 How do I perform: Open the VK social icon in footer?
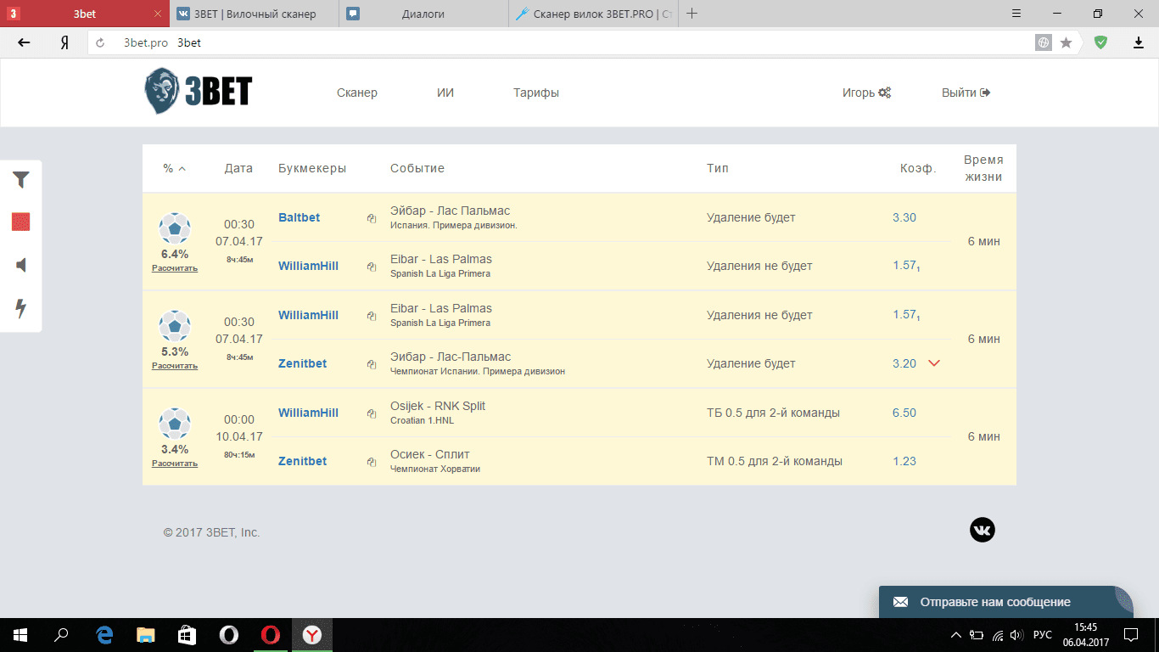[x=982, y=531]
